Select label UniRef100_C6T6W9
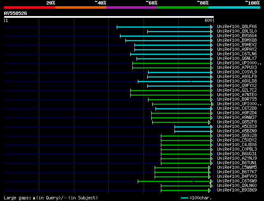 [237, 181]
